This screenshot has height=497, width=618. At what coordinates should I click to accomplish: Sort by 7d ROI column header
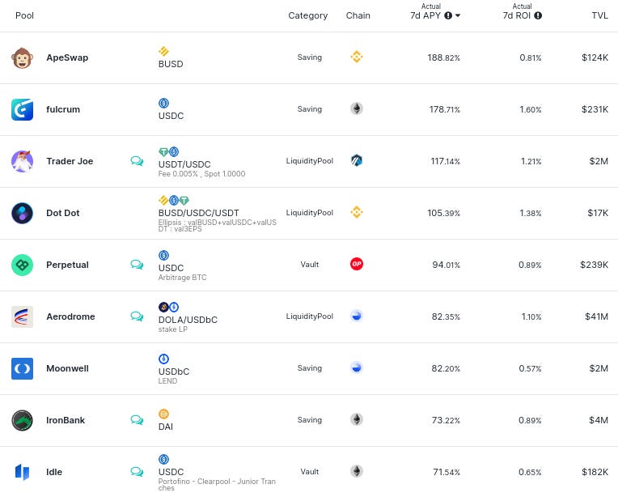[x=516, y=15]
